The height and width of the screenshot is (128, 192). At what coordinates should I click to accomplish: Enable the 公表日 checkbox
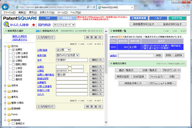(x=13, y=68)
